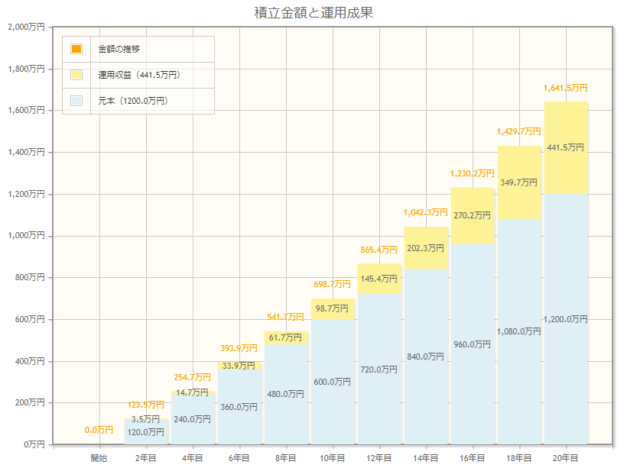624x468 pixels.
Task: Toggle the 元本（1200.0万円） legend label
Action: (x=133, y=101)
